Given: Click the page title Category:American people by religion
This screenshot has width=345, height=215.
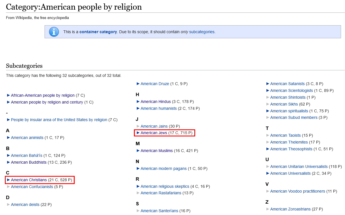Looking at the screenshot, I should coord(74,7).
